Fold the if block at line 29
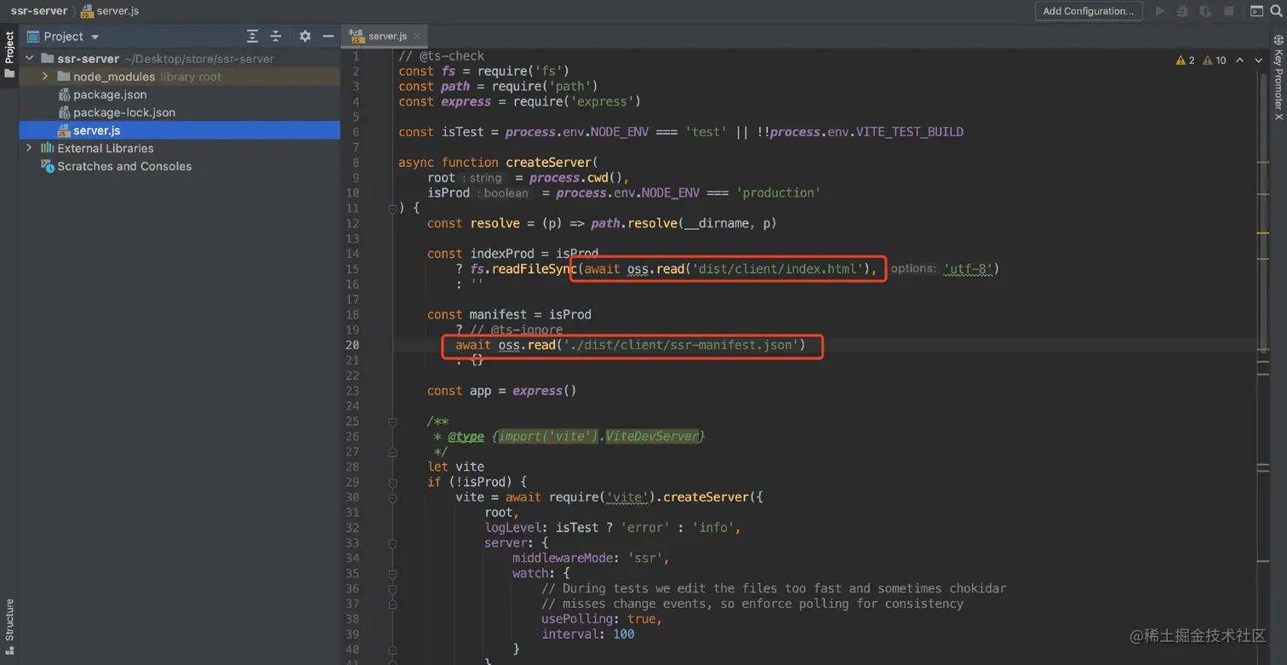 click(392, 482)
